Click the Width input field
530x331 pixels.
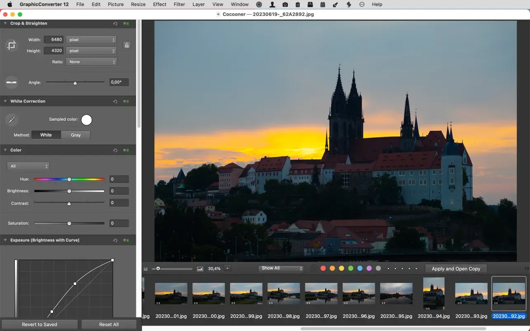[54, 40]
